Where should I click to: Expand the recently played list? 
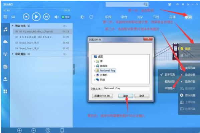click(x=12, y=54)
